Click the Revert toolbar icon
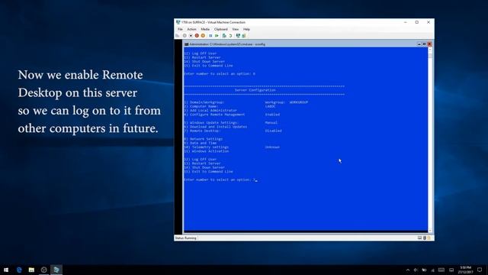The image size is (488, 275). click(x=230, y=36)
